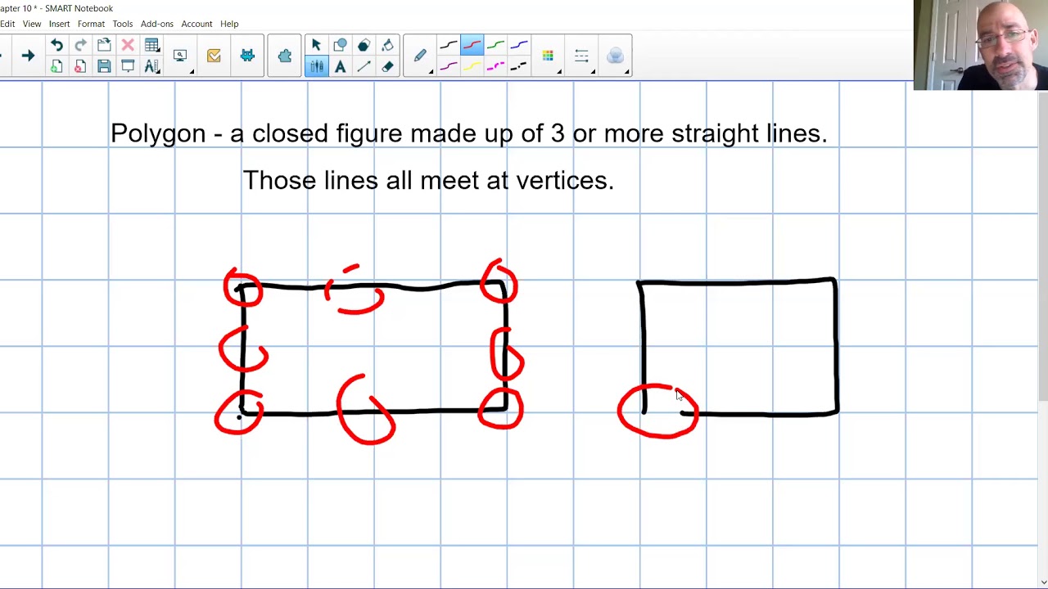
Task: Open the color palette dropdown
Action: coord(548,56)
